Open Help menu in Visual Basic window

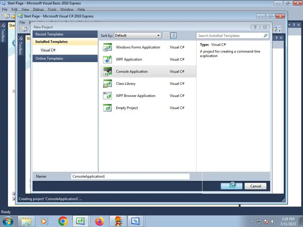click(81, 9)
